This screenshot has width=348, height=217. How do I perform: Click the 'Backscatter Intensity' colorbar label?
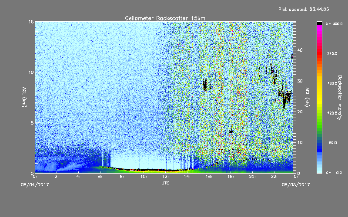[340, 98]
